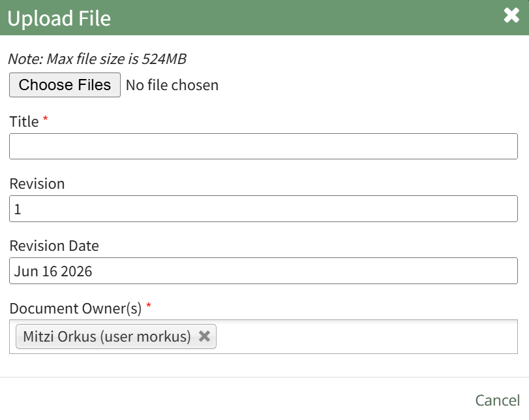Click the Revision label
The height and width of the screenshot is (420, 529).
pos(37,184)
